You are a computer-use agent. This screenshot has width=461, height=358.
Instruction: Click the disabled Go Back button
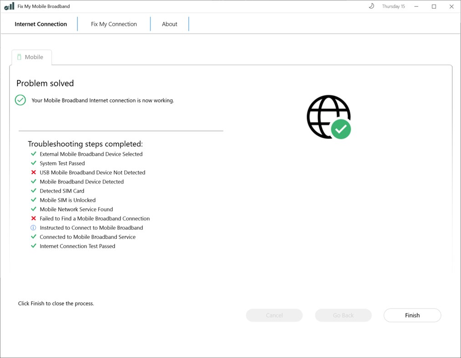coord(343,315)
